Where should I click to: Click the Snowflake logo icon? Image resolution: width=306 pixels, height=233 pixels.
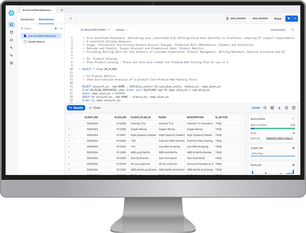[11, 13]
